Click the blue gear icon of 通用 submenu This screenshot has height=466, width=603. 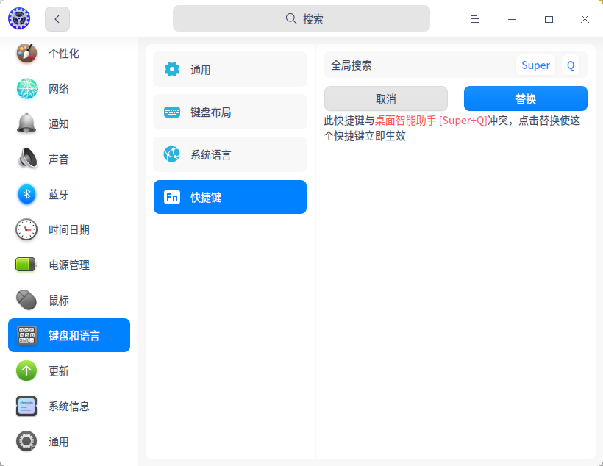click(x=172, y=69)
